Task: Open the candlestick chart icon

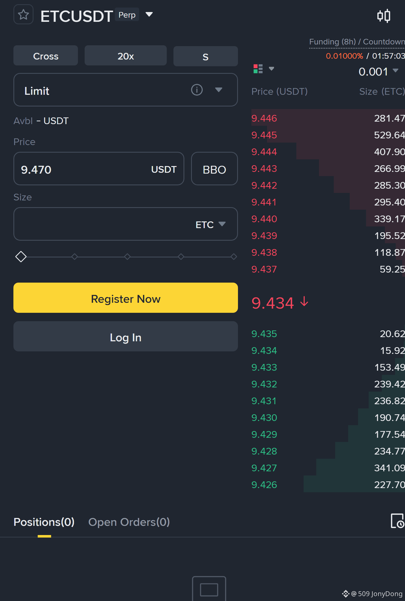Action: pos(384,16)
